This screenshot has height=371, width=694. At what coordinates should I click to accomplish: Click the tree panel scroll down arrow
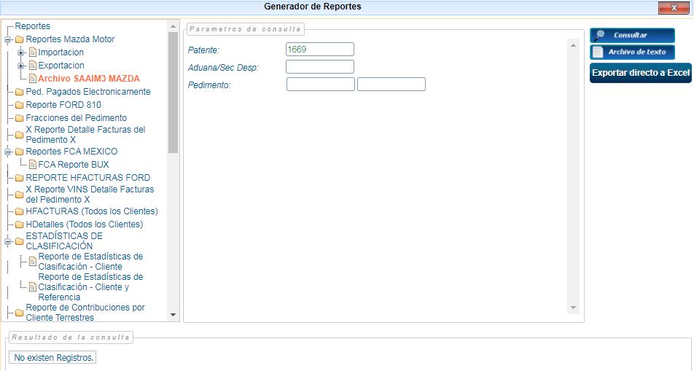point(173,315)
